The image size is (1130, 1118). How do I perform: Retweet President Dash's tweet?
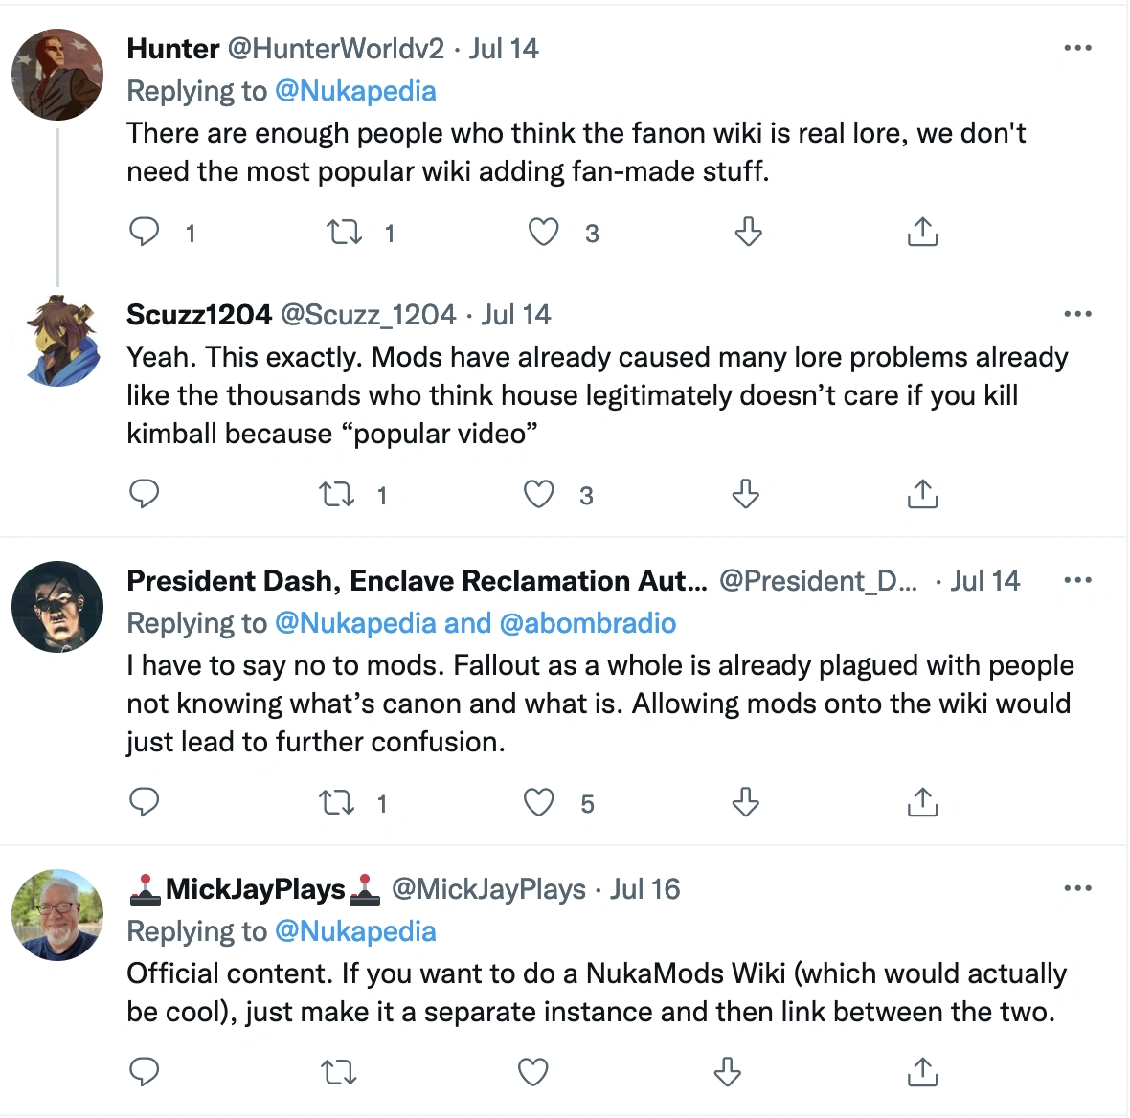[x=337, y=803]
